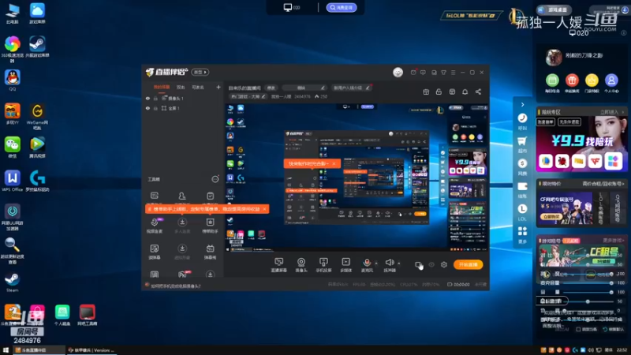This screenshot has width=631, height=355.
Task: Hide the 摄像头1 layer with eye icon
Action: point(147,98)
